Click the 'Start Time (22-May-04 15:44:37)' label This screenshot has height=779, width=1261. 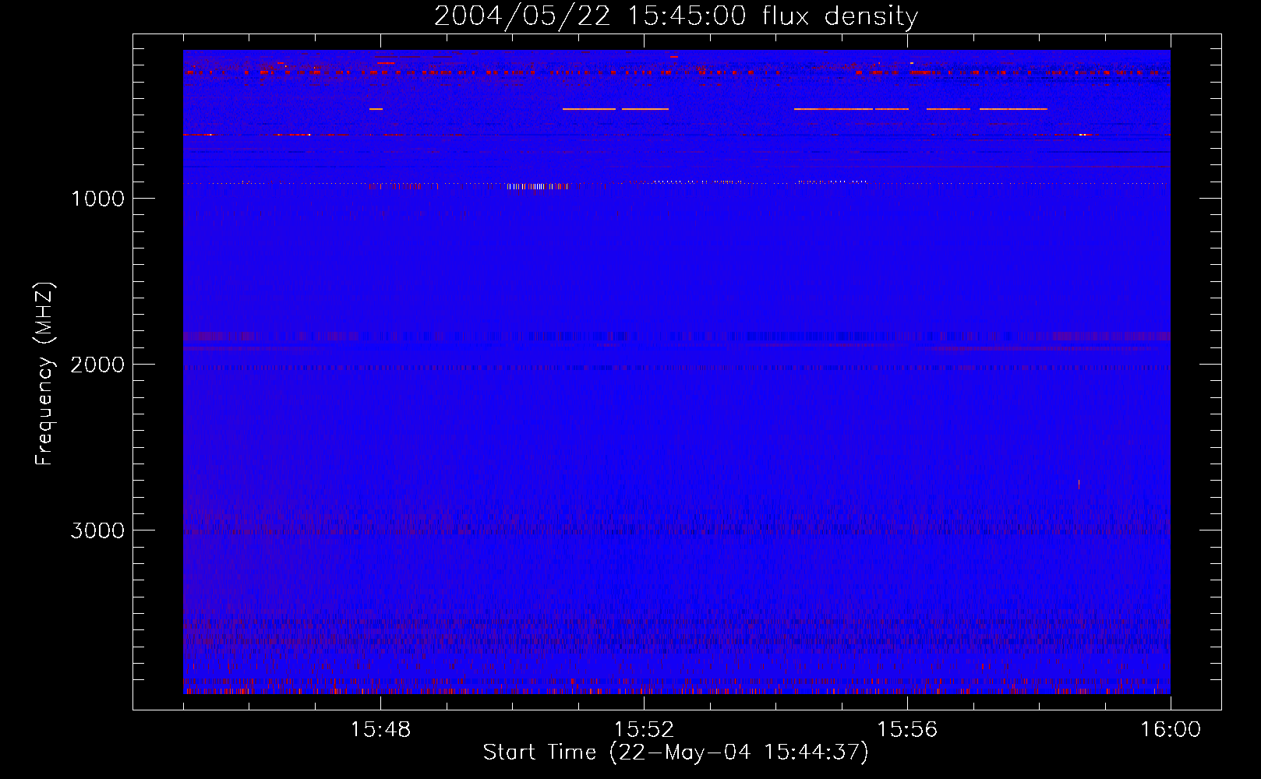[x=676, y=753]
